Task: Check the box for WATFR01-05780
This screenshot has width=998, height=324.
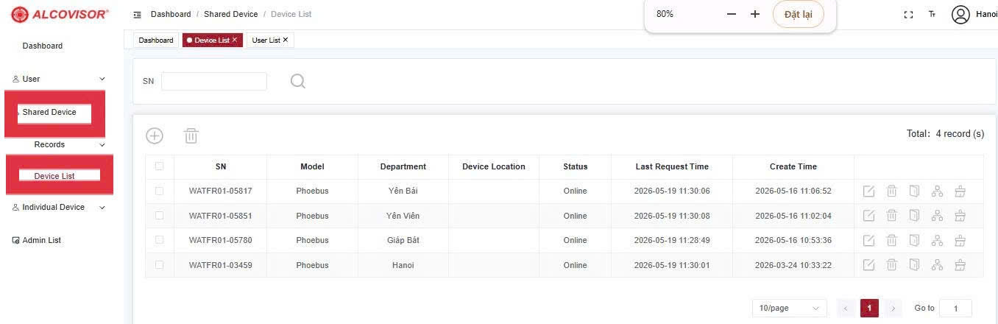Action: pyautogui.click(x=159, y=240)
